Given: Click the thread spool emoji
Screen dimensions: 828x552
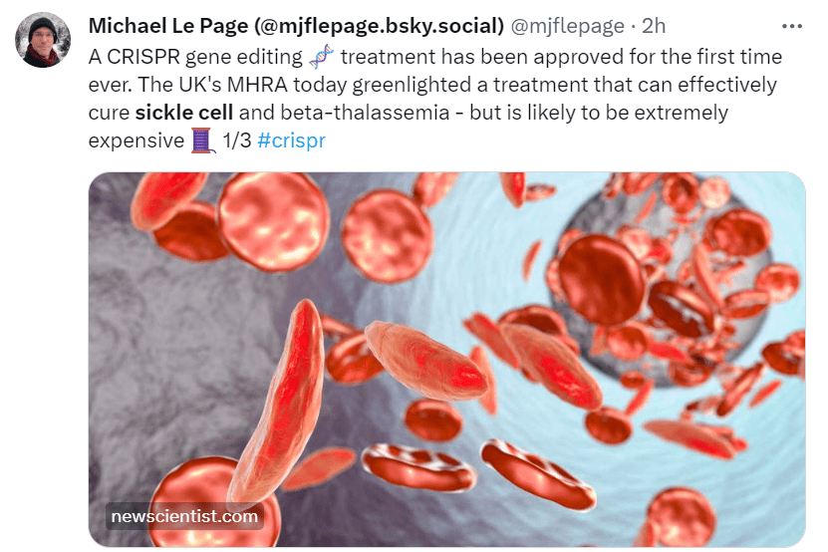Looking at the screenshot, I should [203, 140].
